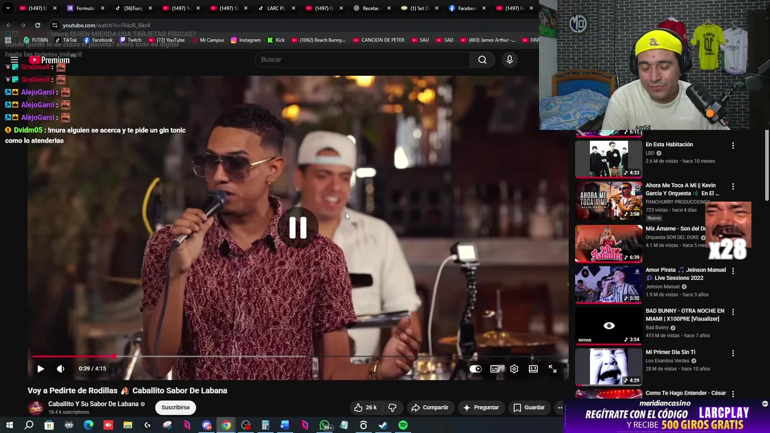Start voice search with the microphone
The image size is (770, 433).
tap(510, 60)
